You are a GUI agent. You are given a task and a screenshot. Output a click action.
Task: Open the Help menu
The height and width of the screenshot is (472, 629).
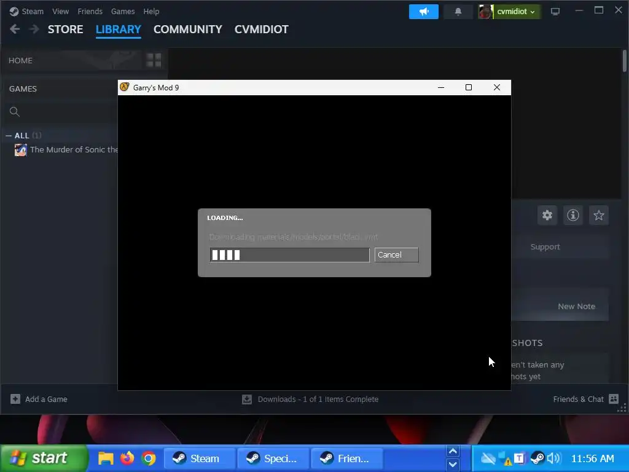[151, 11]
